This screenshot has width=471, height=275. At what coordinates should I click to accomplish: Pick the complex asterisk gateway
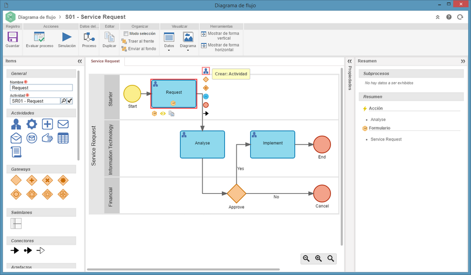63,180
